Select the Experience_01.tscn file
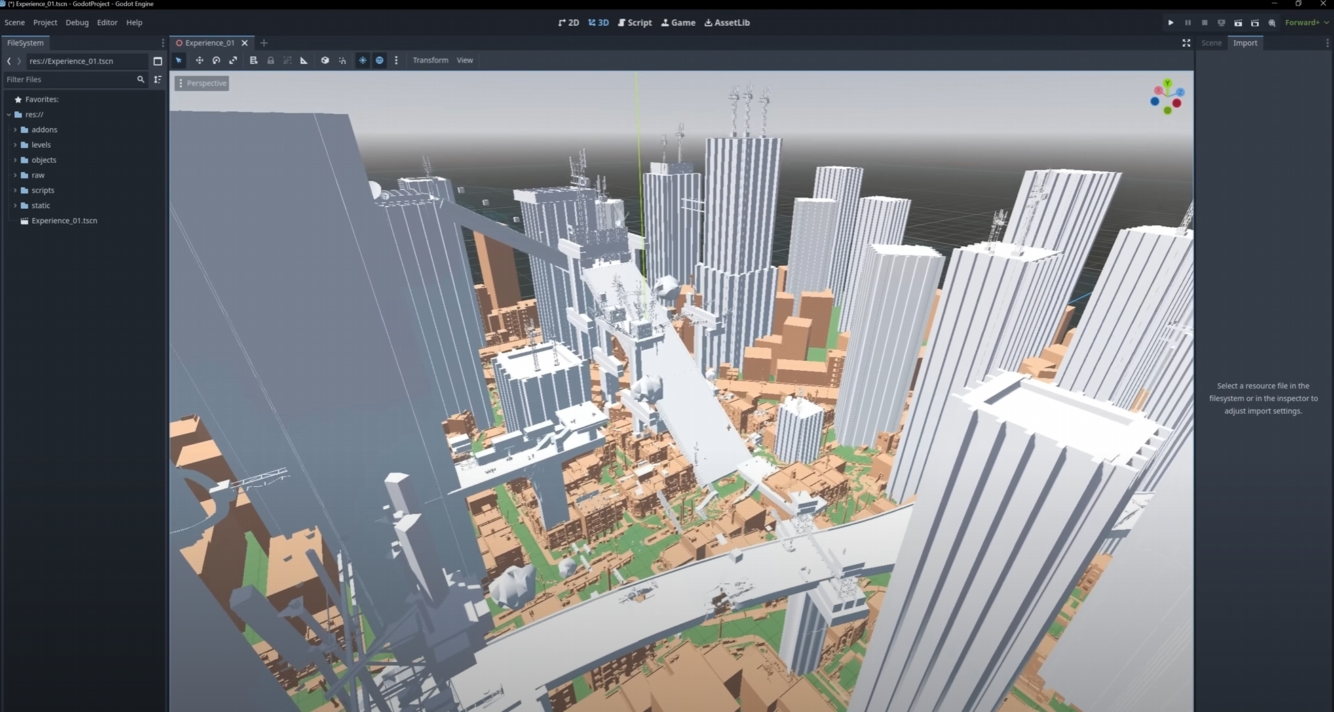Viewport: 1334px width, 712px height. point(64,220)
